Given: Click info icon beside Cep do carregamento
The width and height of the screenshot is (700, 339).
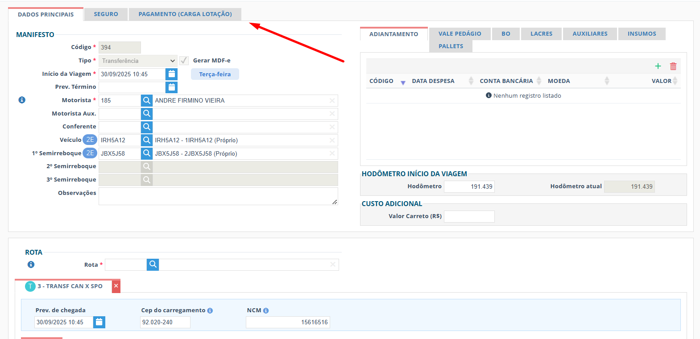Looking at the screenshot, I should (210, 310).
